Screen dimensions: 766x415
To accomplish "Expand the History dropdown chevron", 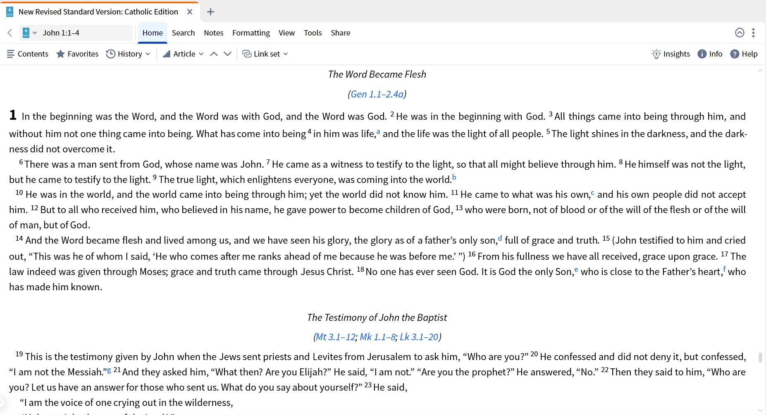I will click(148, 54).
